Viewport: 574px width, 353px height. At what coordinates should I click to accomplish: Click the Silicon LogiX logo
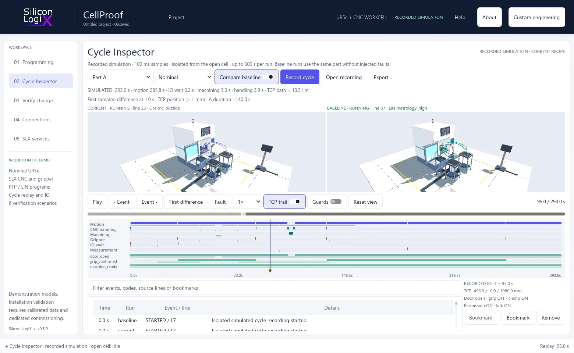[x=38, y=17]
